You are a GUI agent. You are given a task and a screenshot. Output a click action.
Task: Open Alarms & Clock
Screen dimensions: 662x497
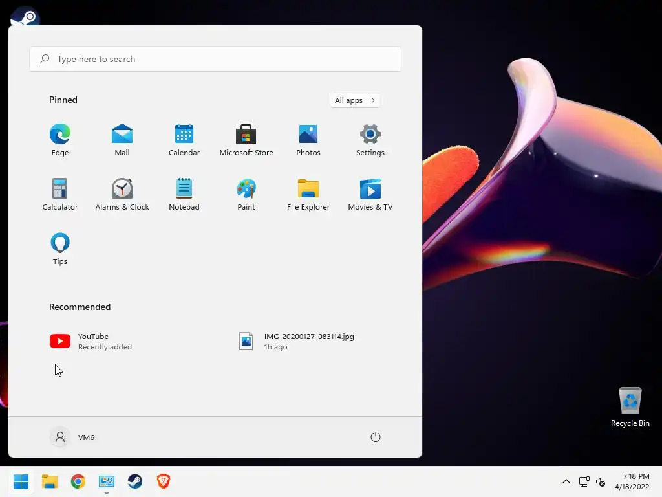pyautogui.click(x=122, y=194)
